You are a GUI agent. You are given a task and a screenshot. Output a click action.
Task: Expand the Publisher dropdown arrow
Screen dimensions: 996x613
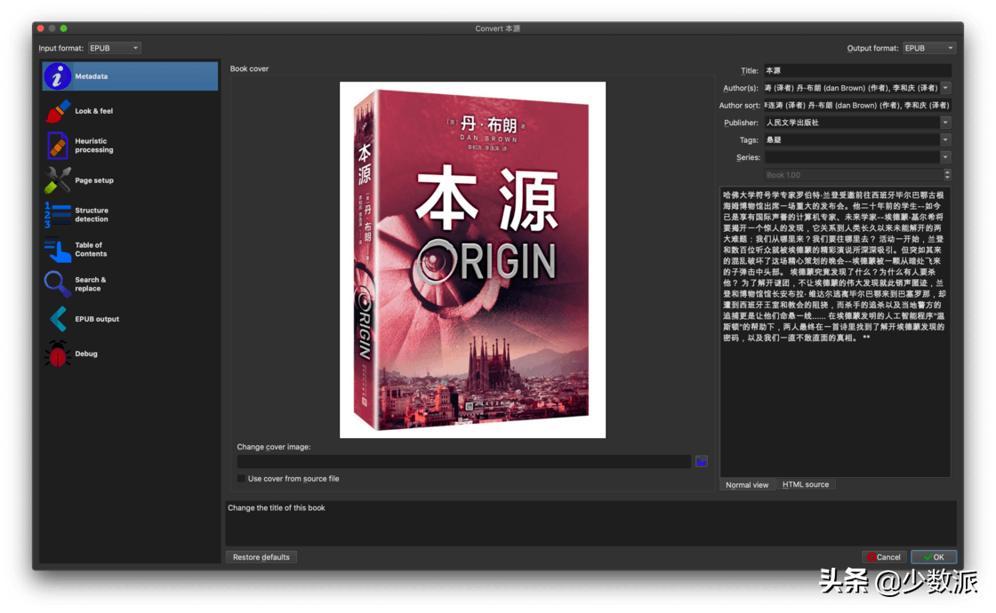[946, 123]
